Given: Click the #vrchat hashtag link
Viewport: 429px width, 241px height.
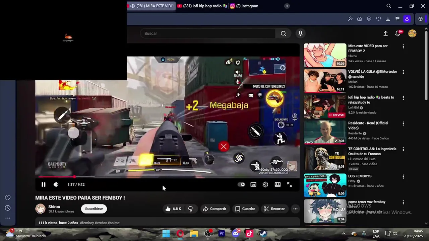Looking at the screenshot, I should click(101, 223).
